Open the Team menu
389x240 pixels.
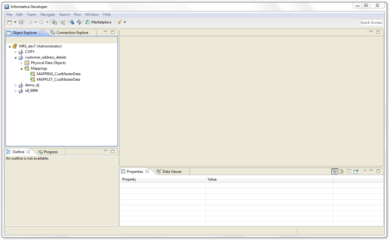pos(31,14)
